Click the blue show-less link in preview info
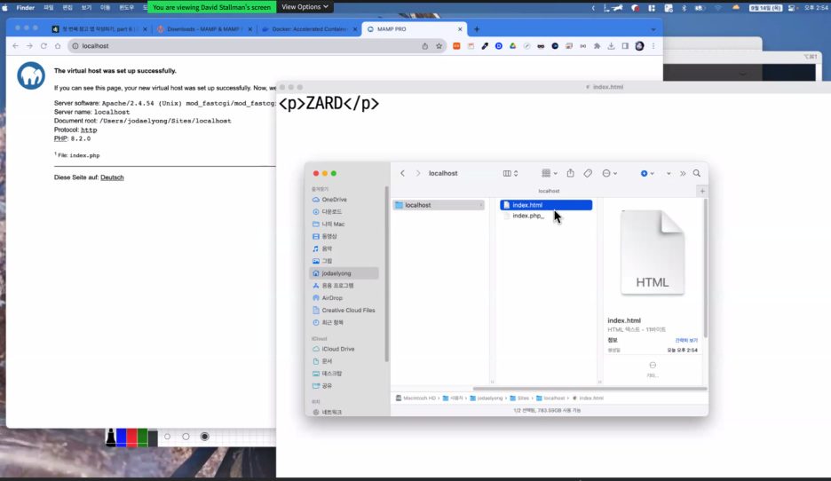 [x=685, y=340]
